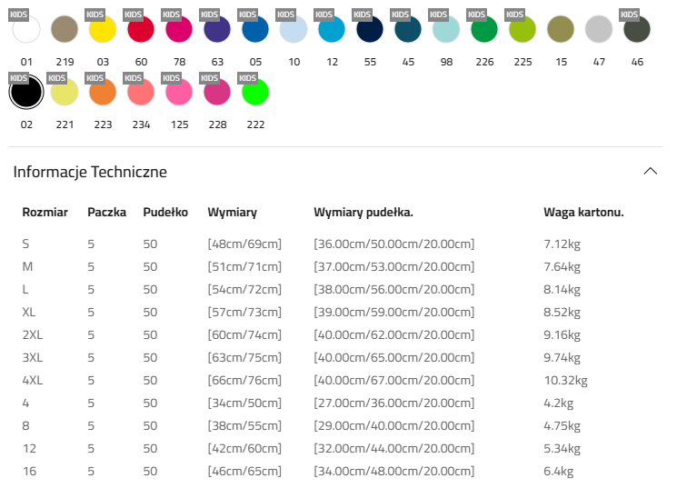Choose the khaki swatch numbered 219
This screenshot has width=677, height=498.
(65, 29)
